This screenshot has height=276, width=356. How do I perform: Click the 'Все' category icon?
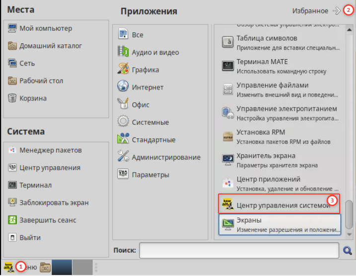click(123, 34)
